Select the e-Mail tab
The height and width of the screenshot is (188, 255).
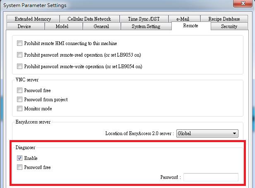[x=183, y=19]
